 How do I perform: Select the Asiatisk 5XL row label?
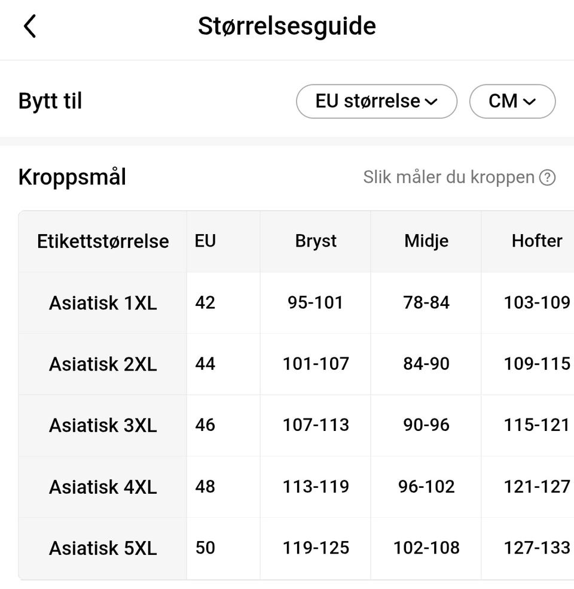(103, 548)
